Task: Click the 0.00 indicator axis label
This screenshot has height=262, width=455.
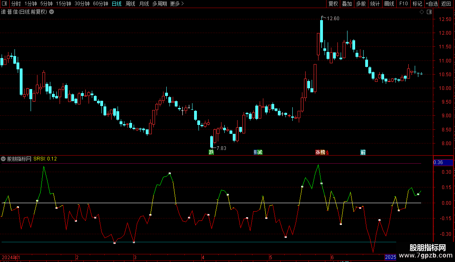Action: tap(446, 203)
